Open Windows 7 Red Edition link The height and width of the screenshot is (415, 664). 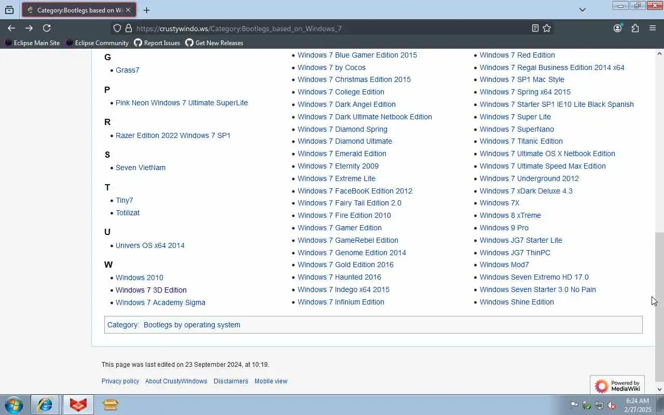pos(517,55)
